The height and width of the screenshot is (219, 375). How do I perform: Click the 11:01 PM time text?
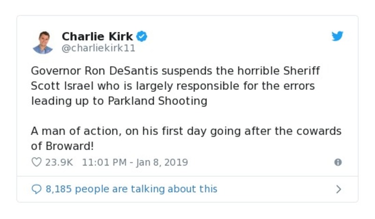(104, 162)
